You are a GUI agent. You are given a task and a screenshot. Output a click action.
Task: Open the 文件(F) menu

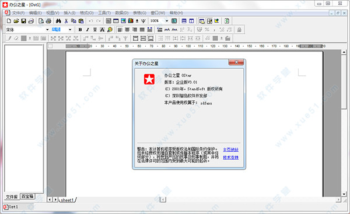tap(18, 13)
